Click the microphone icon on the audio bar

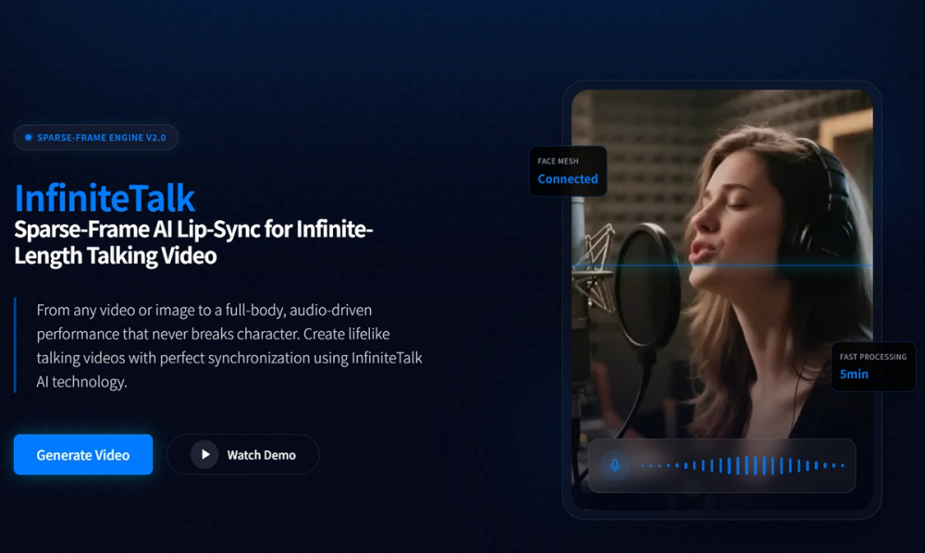click(x=614, y=465)
